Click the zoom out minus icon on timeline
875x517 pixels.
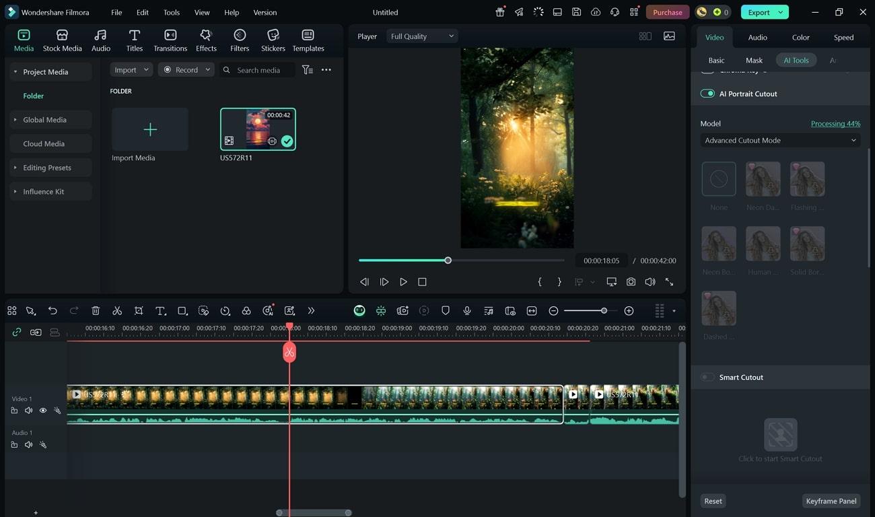(553, 310)
